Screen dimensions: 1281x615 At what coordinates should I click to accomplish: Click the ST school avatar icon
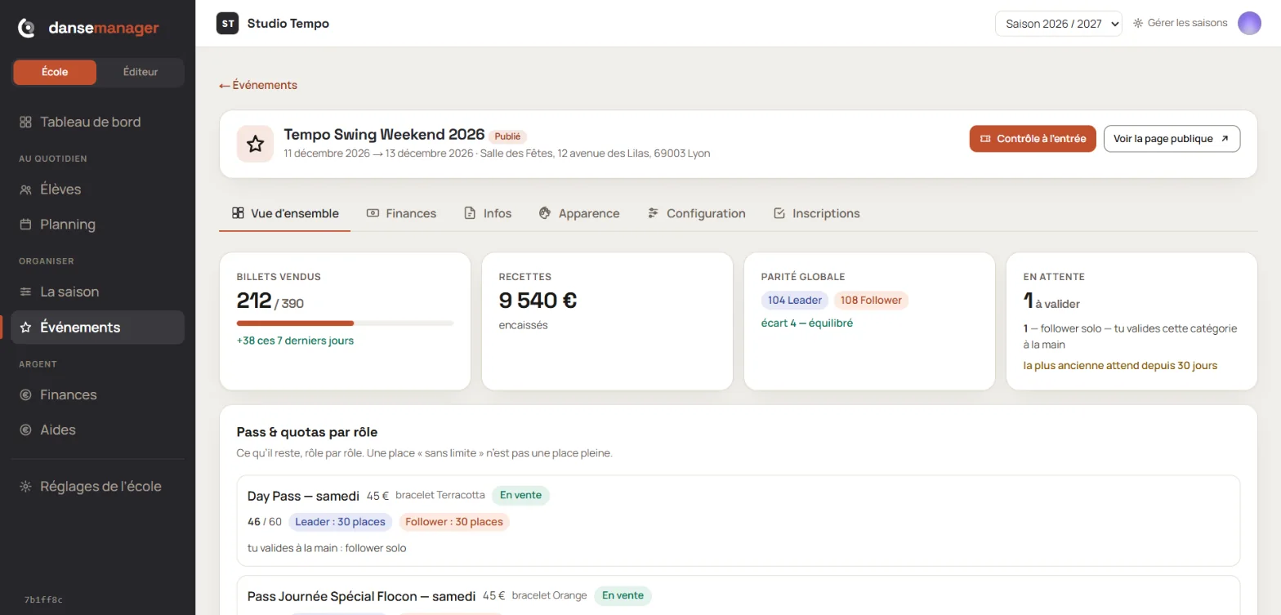pos(227,24)
